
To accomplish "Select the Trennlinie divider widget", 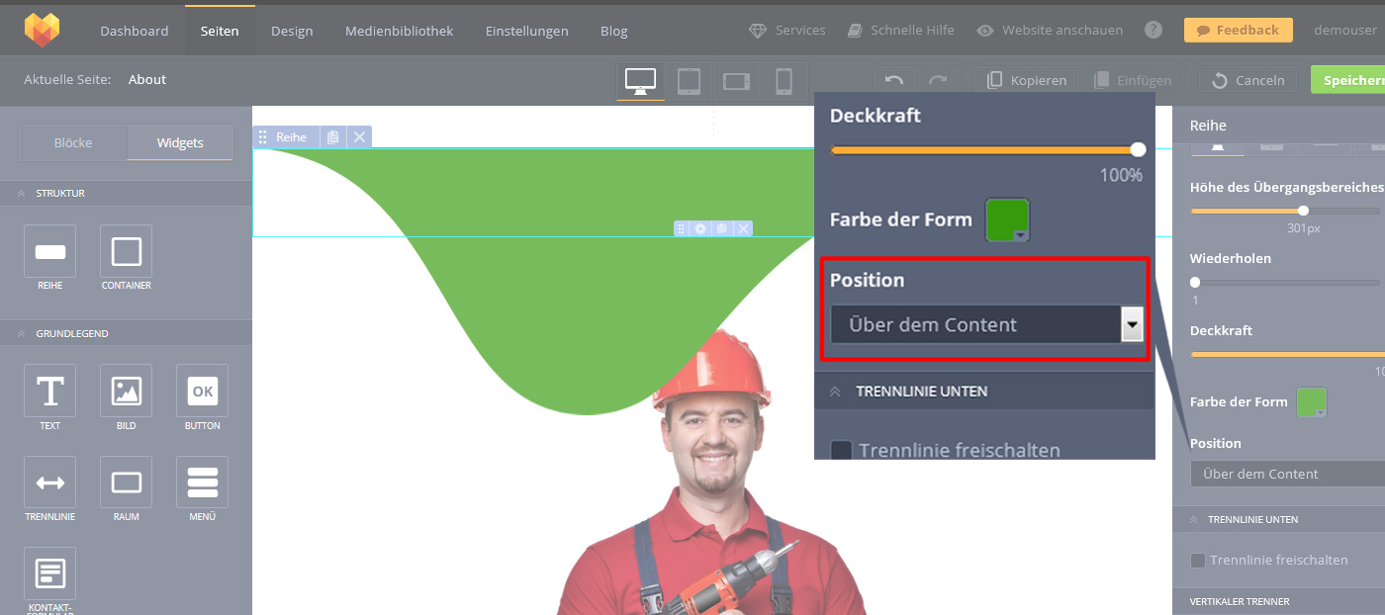I will tap(49, 482).
